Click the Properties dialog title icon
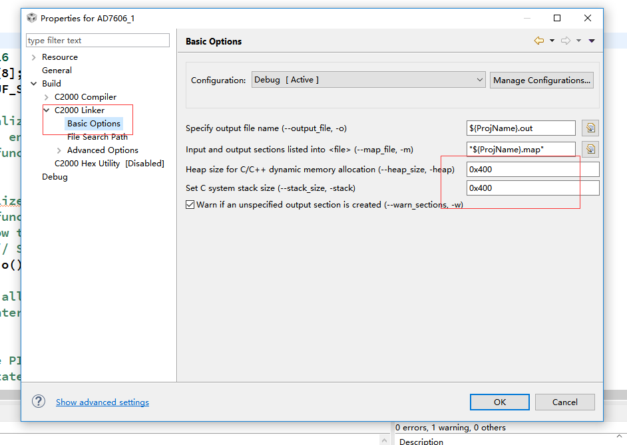Screen dimensions: 627x445 tap(31, 18)
